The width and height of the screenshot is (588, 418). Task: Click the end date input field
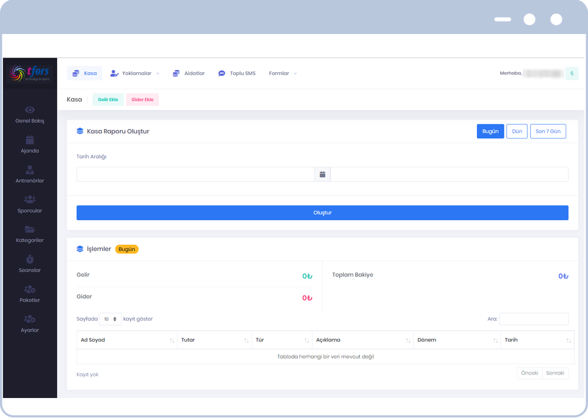point(449,174)
